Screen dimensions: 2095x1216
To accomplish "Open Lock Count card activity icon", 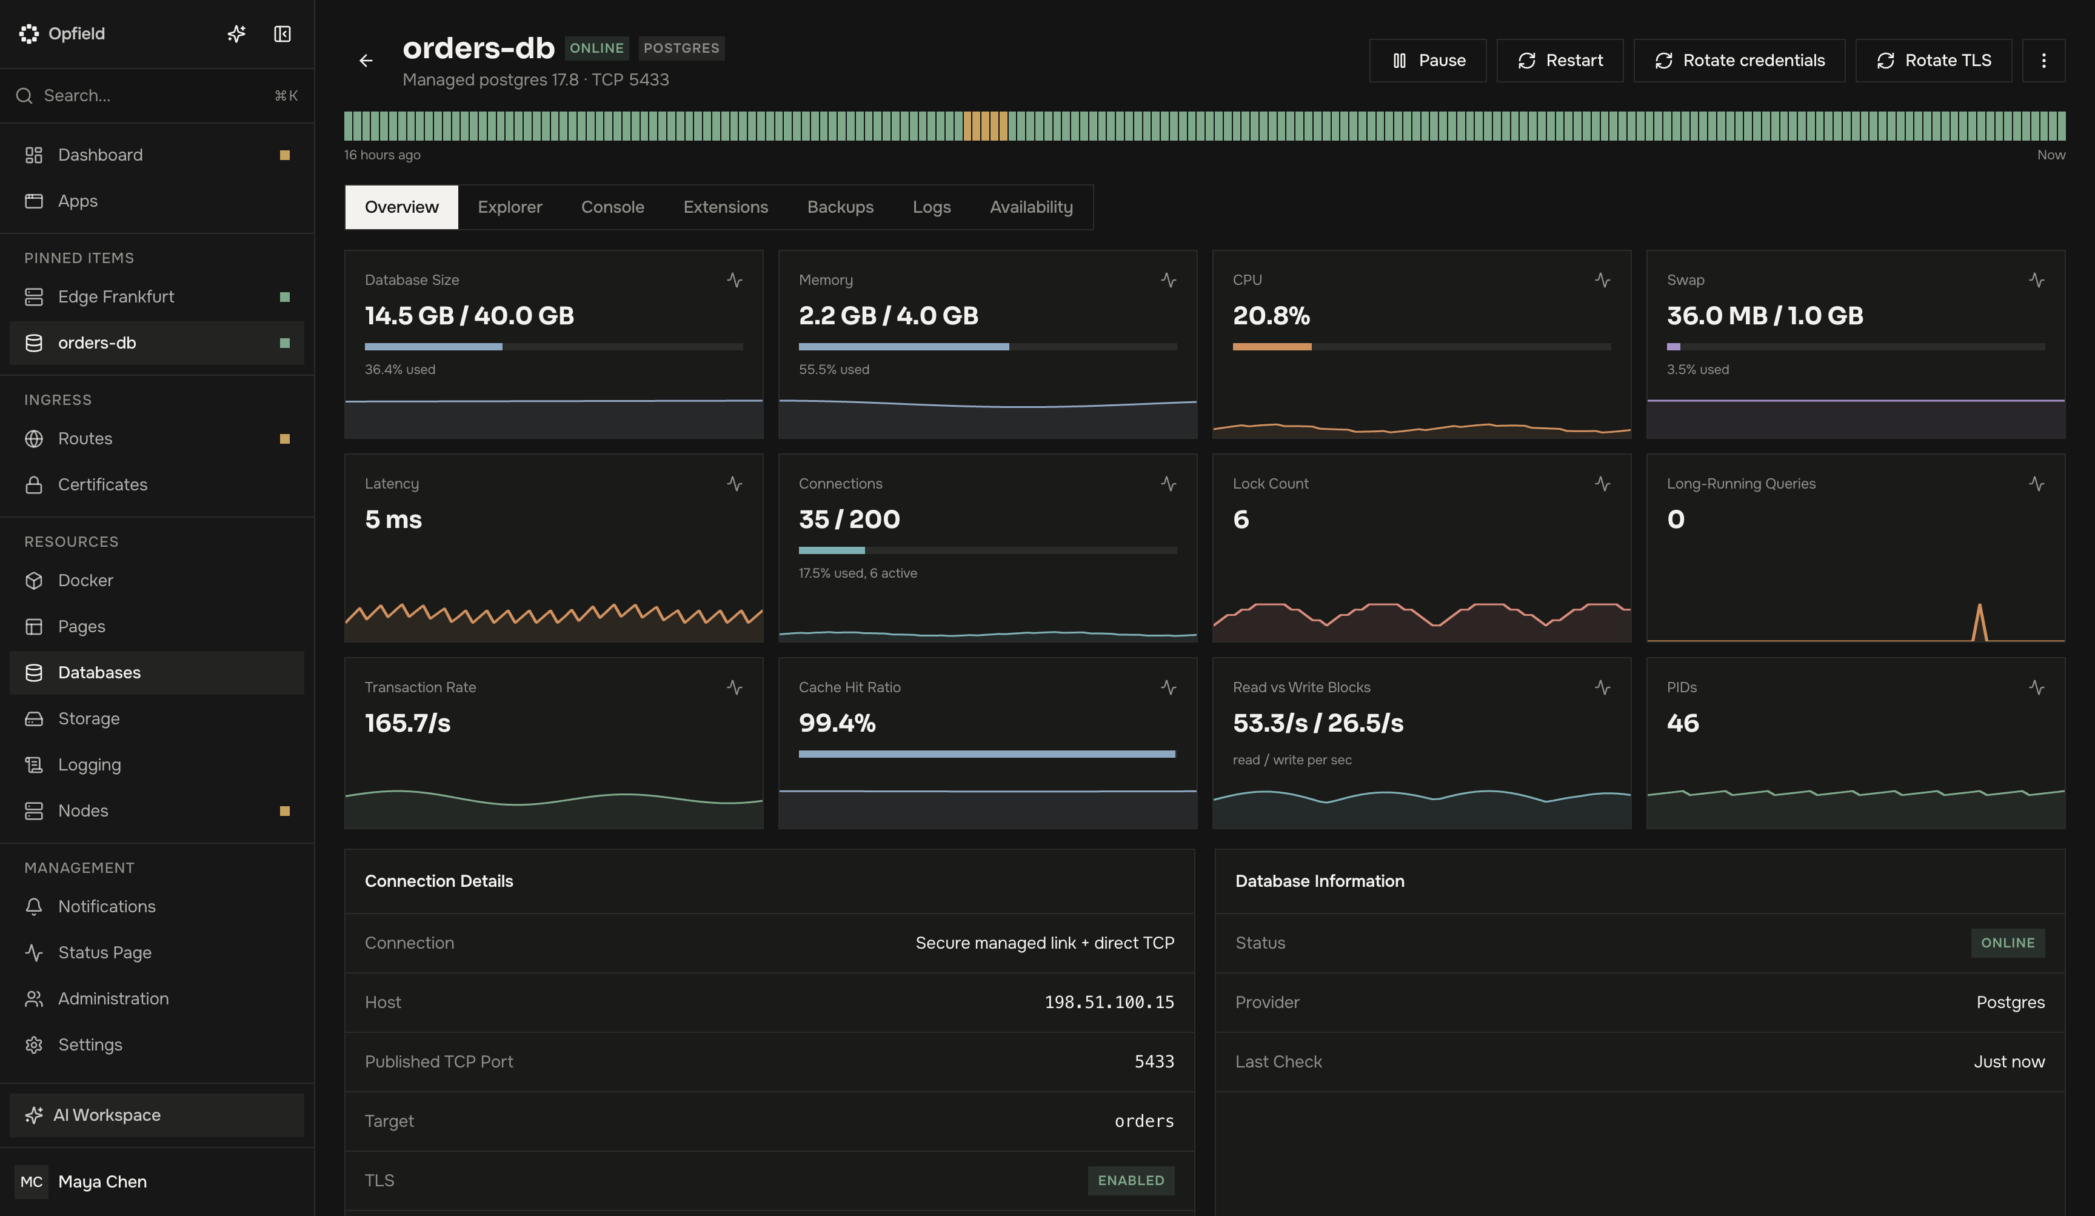I will (1602, 483).
